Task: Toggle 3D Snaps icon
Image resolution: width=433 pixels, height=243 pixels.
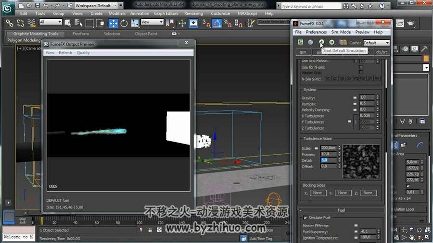Action: 206,24
